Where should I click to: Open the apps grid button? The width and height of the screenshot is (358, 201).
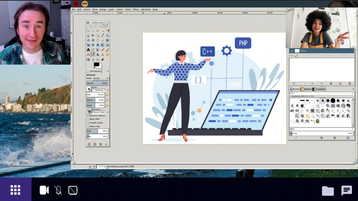[x=15, y=190]
